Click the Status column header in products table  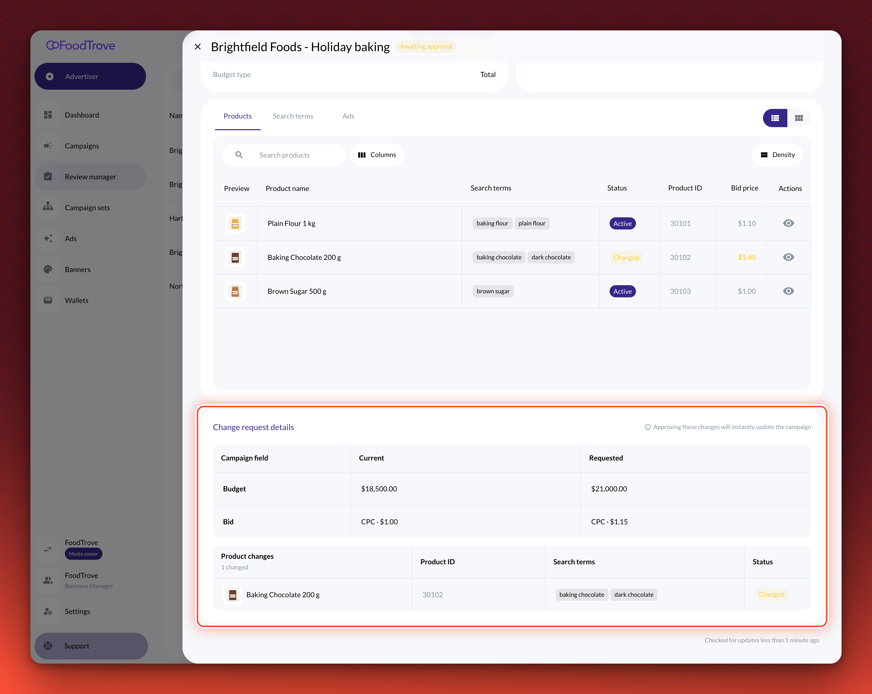pyautogui.click(x=617, y=188)
